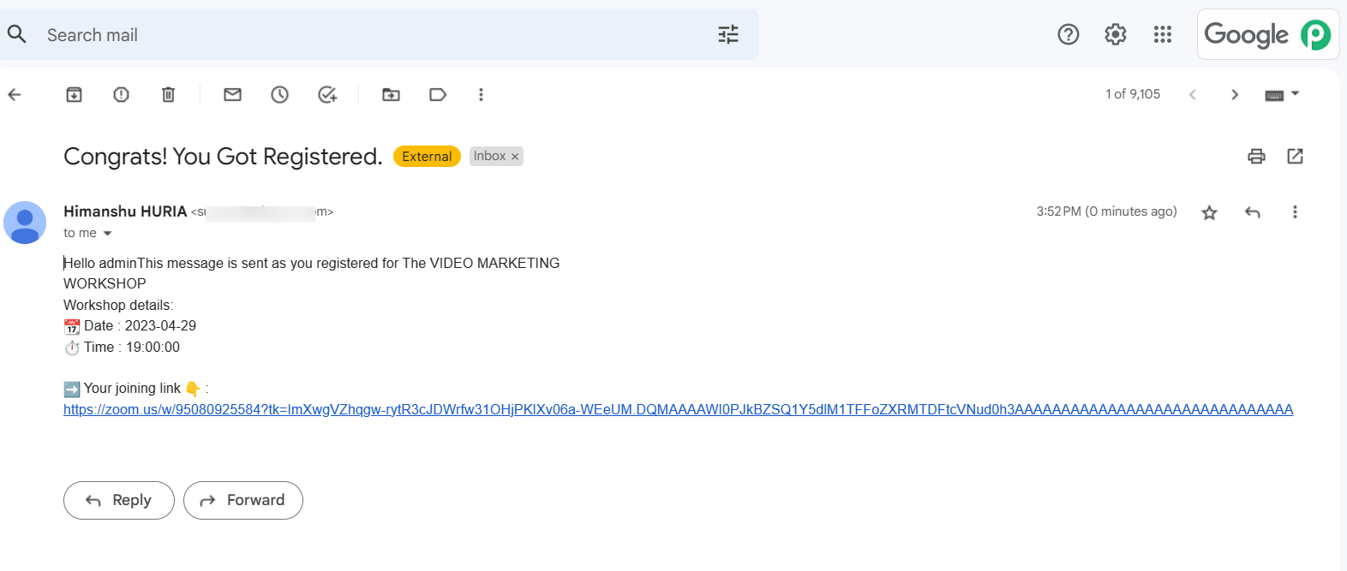1347x571 pixels.
Task: Open input tools keyboard dropdown
Action: (1283, 94)
